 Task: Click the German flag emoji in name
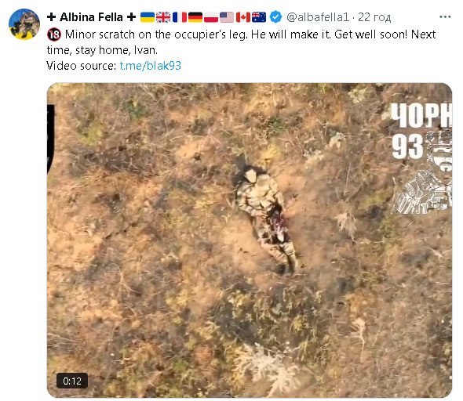click(x=195, y=17)
